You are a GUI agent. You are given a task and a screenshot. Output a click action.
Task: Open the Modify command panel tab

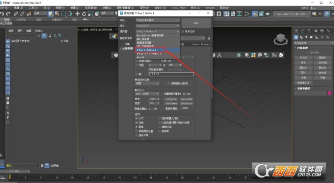[x=302, y=31]
